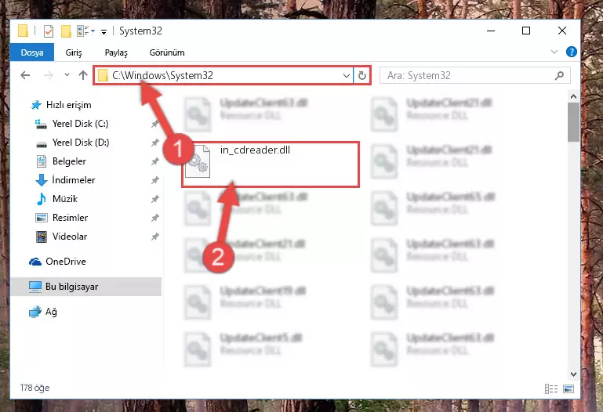This screenshot has height=412, width=603.
Task: Refresh the System32 folder view
Action: click(x=361, y=76)
